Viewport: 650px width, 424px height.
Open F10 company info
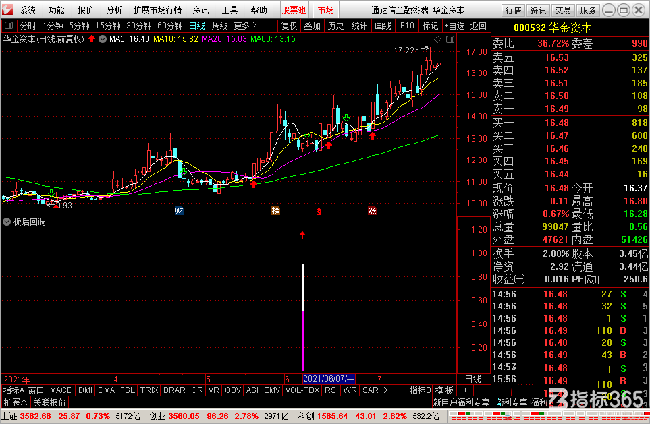(406, 26)
